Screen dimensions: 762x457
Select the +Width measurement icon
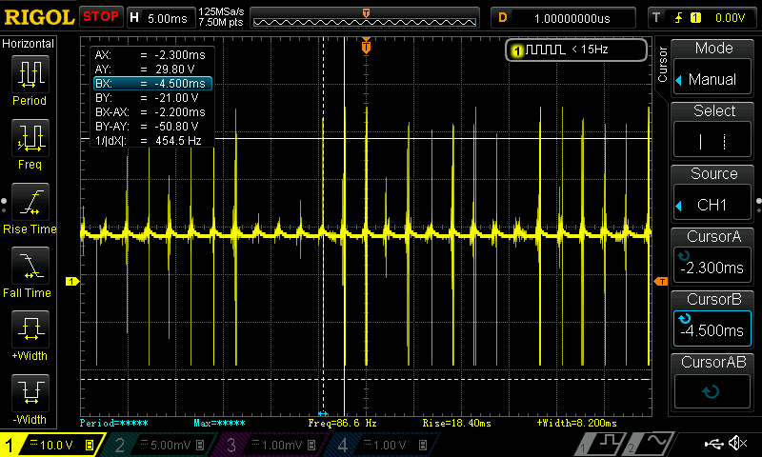(x=30, y=328)
